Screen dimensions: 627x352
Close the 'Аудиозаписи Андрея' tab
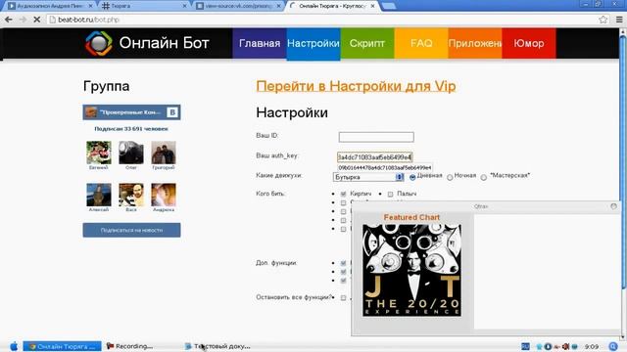(91, 6)
